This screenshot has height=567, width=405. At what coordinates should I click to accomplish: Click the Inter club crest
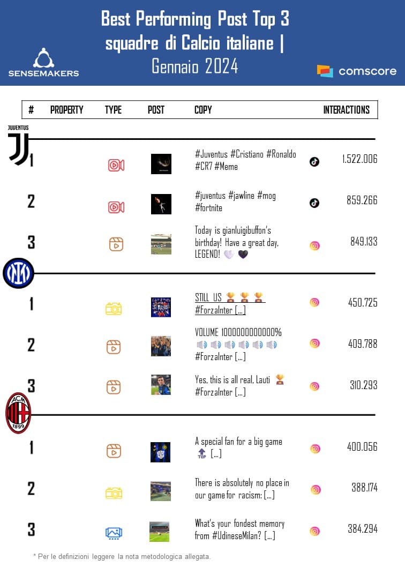point(18,273)
